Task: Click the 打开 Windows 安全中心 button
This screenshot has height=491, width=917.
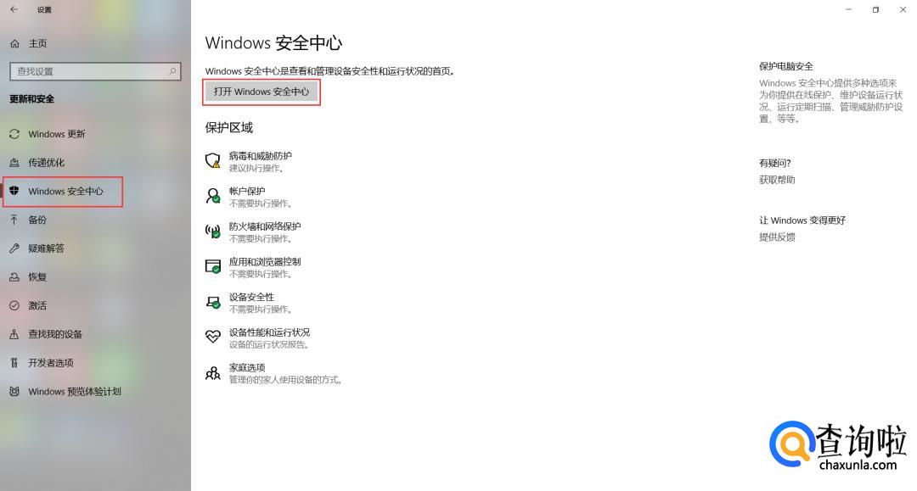Action: point(262,92)
